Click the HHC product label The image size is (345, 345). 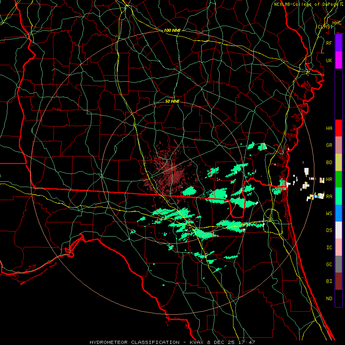click(x=337, y=23)
